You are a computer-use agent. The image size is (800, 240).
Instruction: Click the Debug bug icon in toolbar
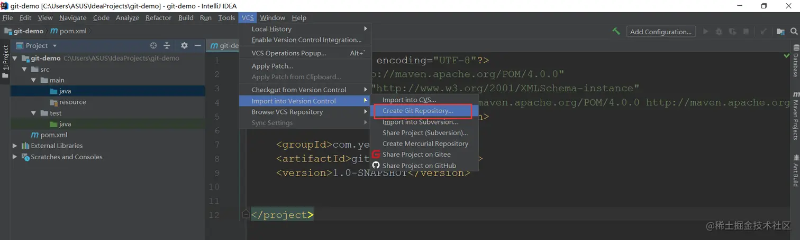point(719,32)
